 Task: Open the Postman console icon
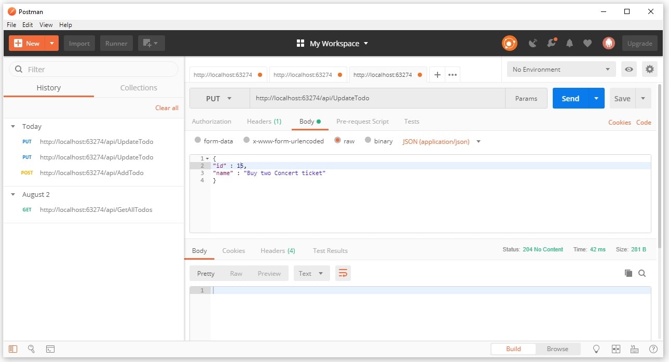click(50, 349)
